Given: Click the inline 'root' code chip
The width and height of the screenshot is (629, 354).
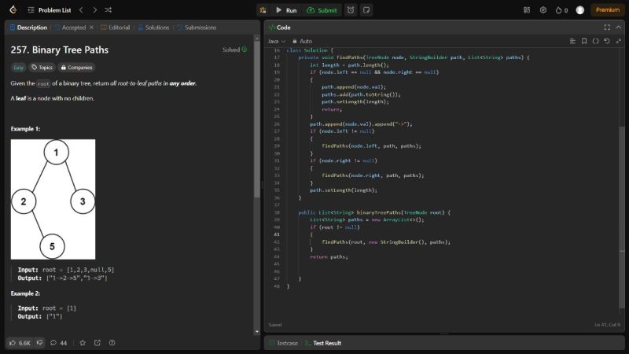Looking at the screenshot, I should pyautogui.click(x=43, y=83).
